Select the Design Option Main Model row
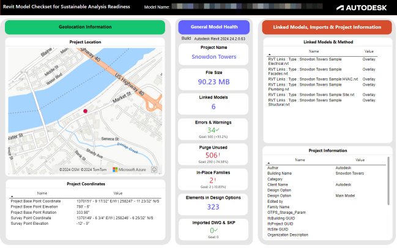This screenshot has width=397, height=248. coord(326,195)
